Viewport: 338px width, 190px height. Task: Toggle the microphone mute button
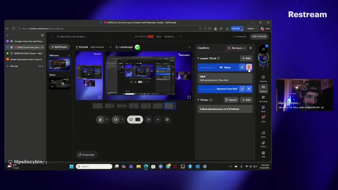(x=100, y=120)
